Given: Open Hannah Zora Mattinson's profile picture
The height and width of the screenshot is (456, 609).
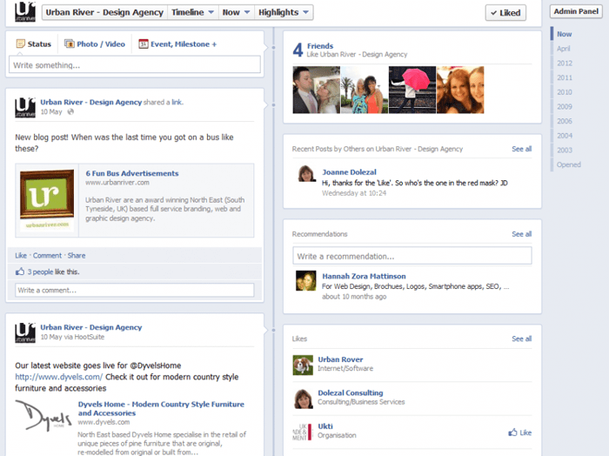Looking at the screenshot, I should 305,281.
